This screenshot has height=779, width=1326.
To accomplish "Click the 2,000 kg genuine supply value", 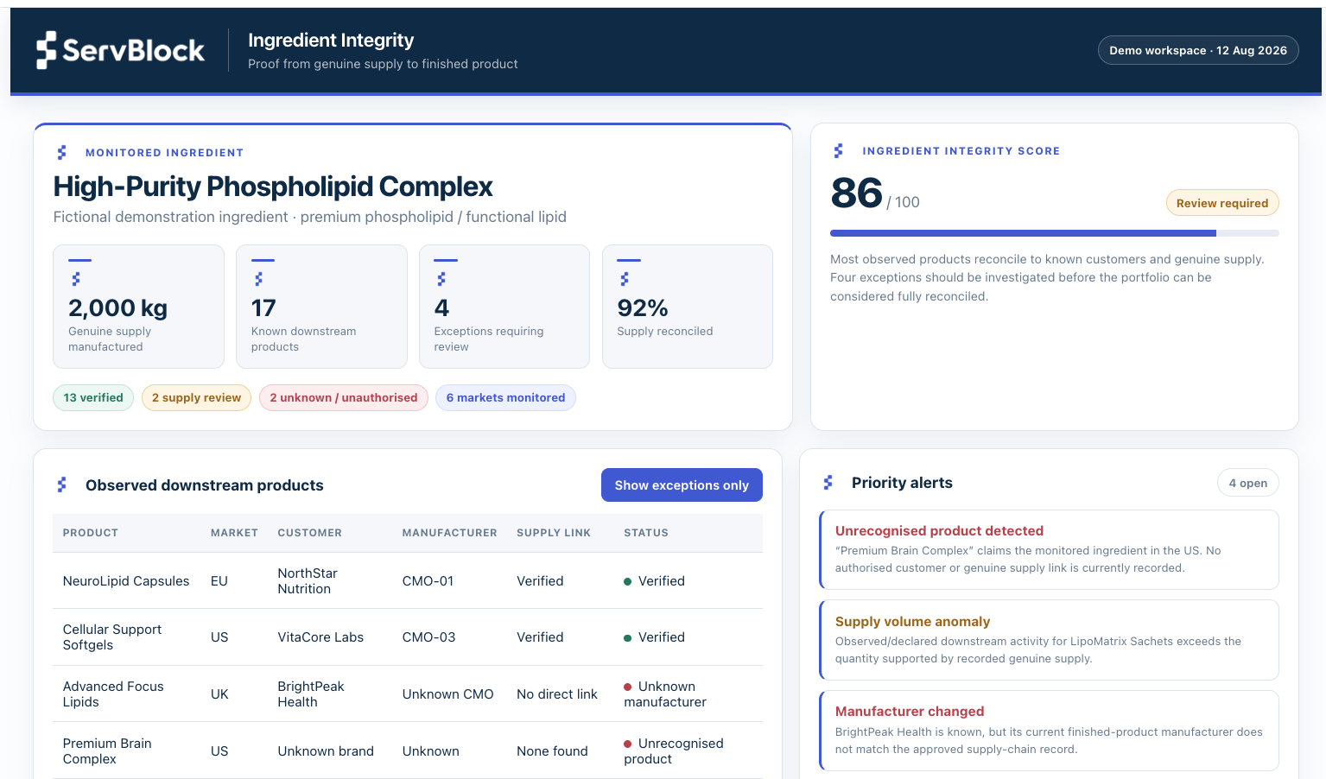I will pyautogui.click(x=117, y=308).
